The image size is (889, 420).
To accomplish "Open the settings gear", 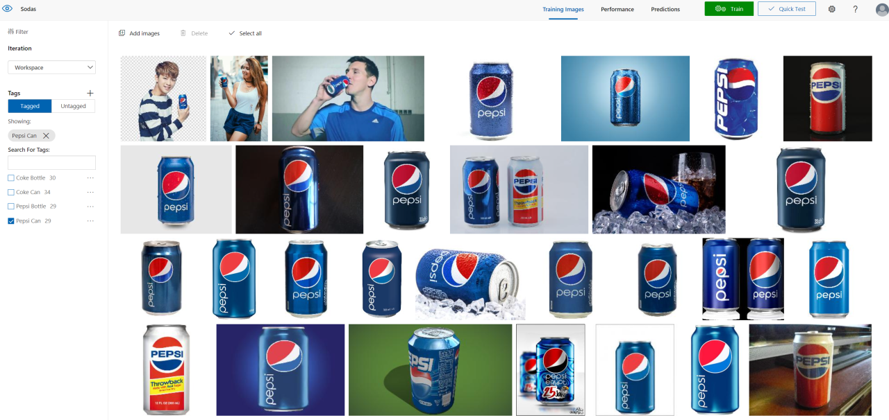I will pos(832,9).
